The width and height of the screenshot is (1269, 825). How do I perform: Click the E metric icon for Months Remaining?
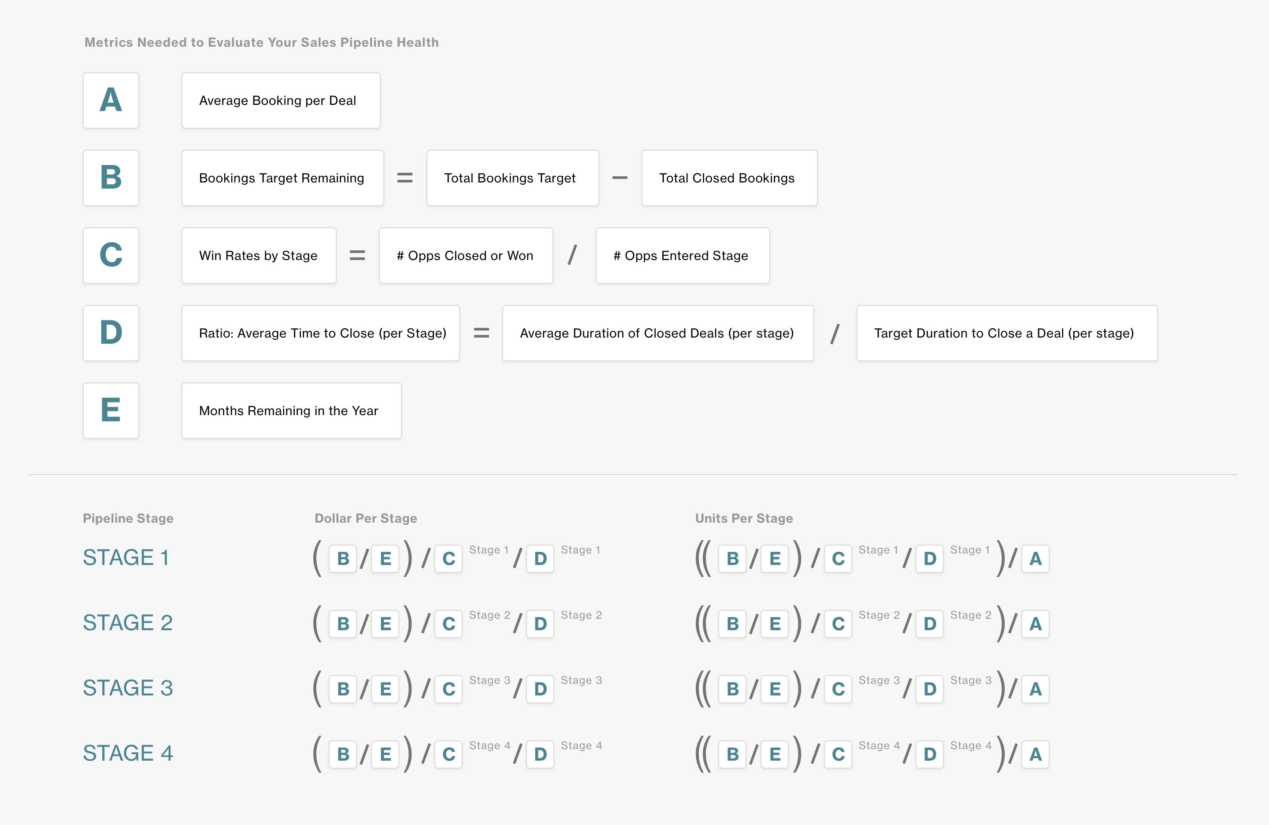coord(111,409)
